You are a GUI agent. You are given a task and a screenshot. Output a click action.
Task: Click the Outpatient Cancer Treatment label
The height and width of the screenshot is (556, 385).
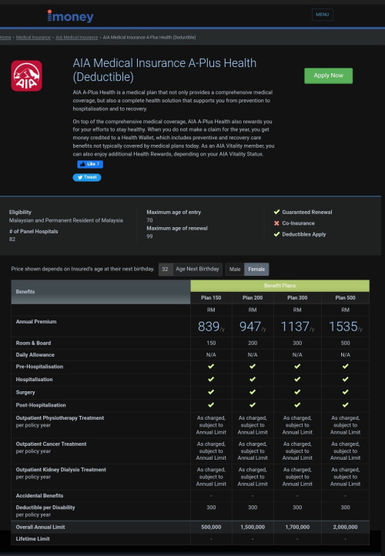pos(51,444)
